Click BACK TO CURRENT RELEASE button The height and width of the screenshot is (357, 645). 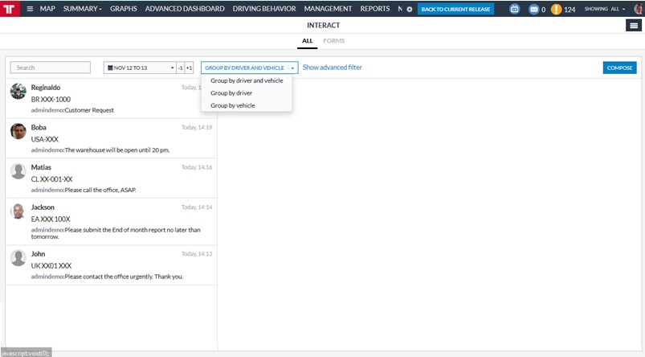tap(455, 9)
